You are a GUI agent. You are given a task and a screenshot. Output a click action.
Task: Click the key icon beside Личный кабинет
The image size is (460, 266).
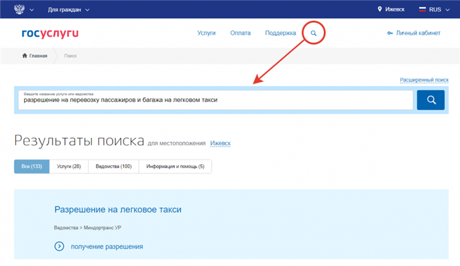click(x=390, y=33)
